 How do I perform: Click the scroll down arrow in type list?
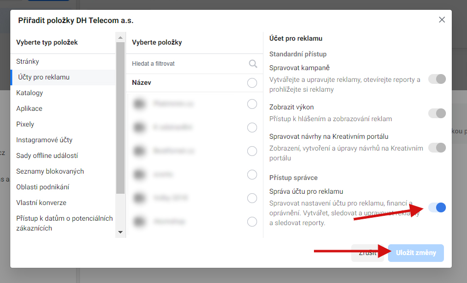tap(120, 232)
